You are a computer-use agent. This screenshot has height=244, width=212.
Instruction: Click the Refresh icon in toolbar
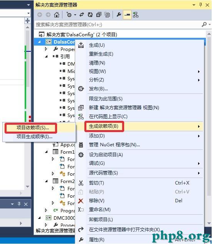pos(90,15)
